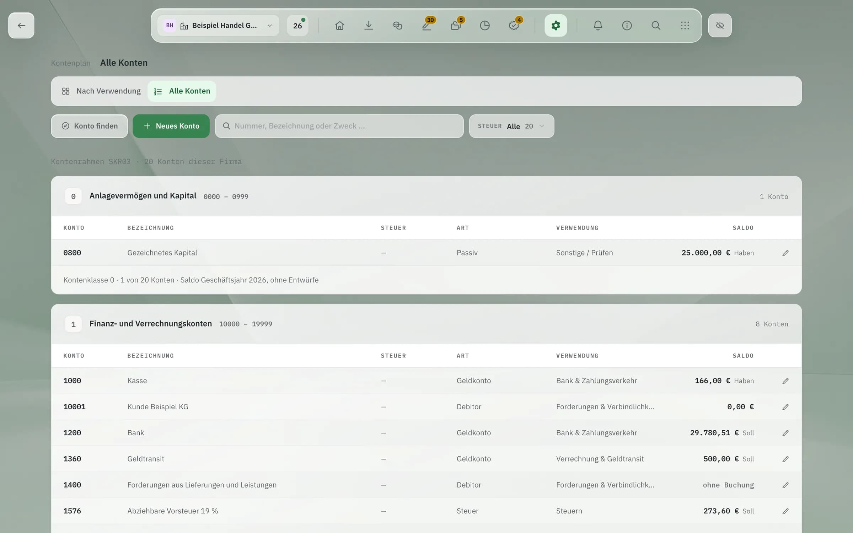This screenshot has width=853, height=533.
Task: Collapse class 1 Finanz- und Verrechnungskonten header
Action: click(426, 324)
